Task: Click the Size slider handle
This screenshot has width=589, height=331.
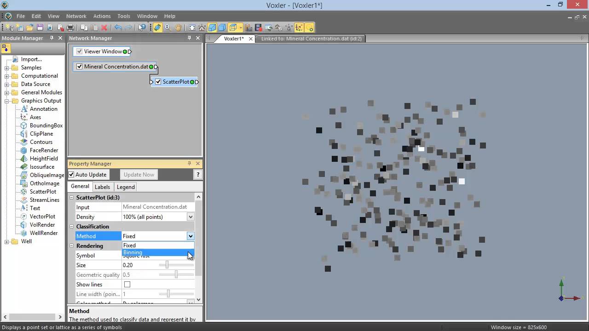Action: pos(167,265)
